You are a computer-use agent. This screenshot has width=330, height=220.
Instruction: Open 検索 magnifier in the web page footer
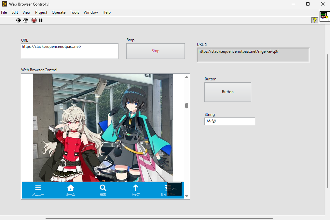[x=103, y=190]
